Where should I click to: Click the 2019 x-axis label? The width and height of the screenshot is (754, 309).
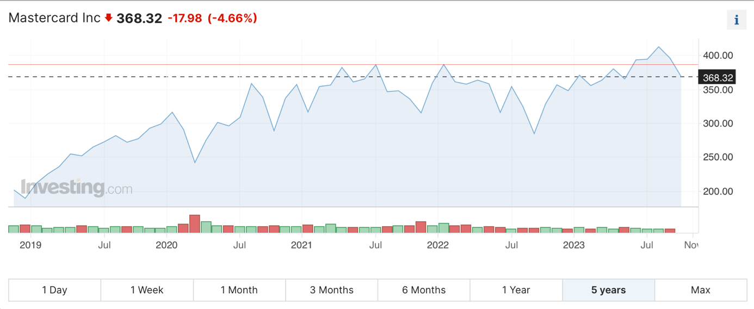[30, 245]
